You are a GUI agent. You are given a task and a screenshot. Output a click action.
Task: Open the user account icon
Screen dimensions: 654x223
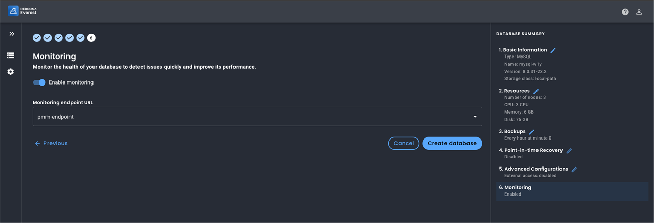pos(639,12)
